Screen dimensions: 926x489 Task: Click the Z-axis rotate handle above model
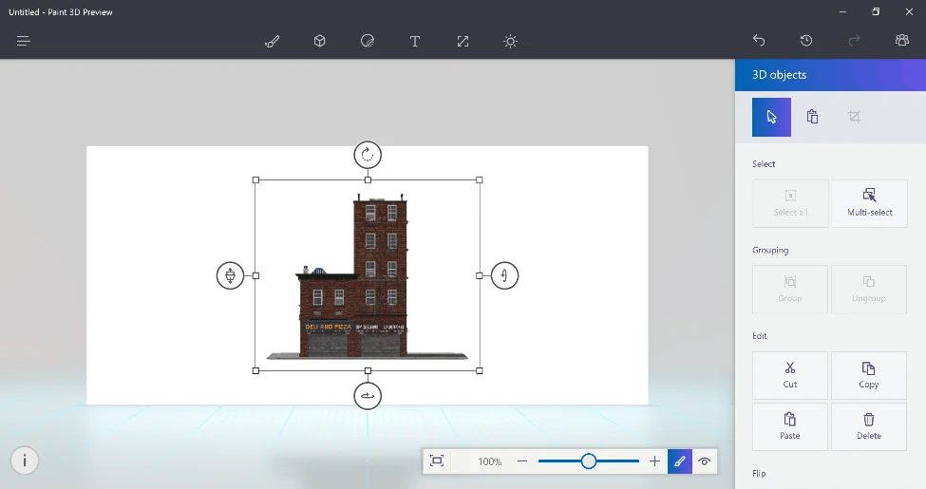tap(368, 156)
